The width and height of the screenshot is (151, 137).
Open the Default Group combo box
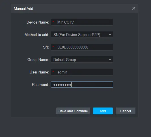pos(82,60)
